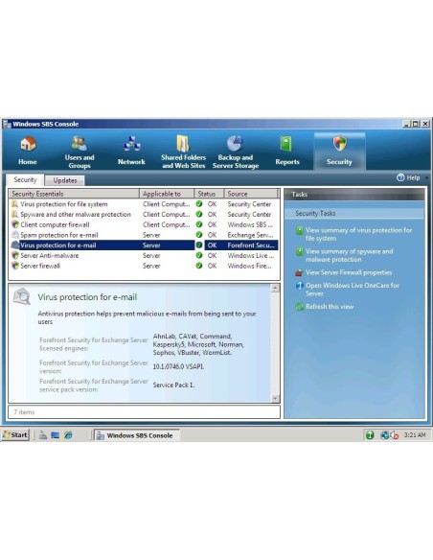The height and width of the screenshot is (560, 433).
Task: Click Windows SBS Console taskbar button
Action: point(137,435)
